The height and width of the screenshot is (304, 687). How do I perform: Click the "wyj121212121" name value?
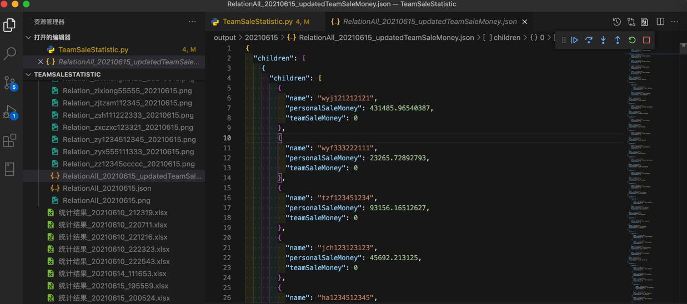pos(345,98)
